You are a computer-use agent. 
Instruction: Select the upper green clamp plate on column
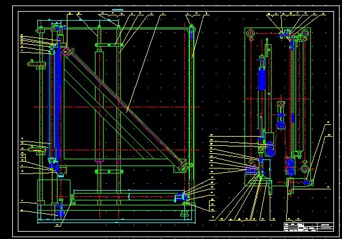[109, 45]
